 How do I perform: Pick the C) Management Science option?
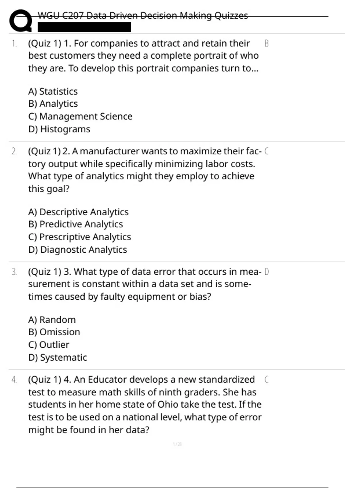point(80,116)
